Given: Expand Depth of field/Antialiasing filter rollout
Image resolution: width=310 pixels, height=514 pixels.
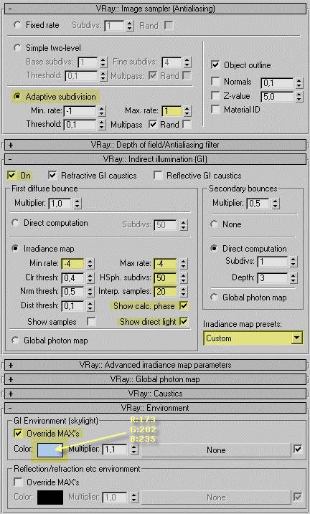Looking at the screenshot, I should 155,145.
